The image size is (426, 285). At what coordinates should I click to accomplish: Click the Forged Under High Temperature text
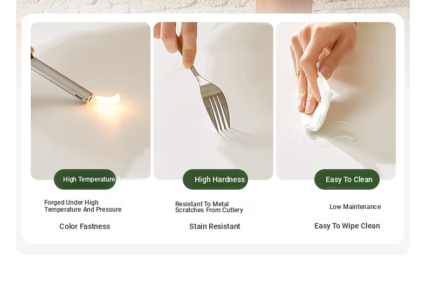click(x=83, y=206)
